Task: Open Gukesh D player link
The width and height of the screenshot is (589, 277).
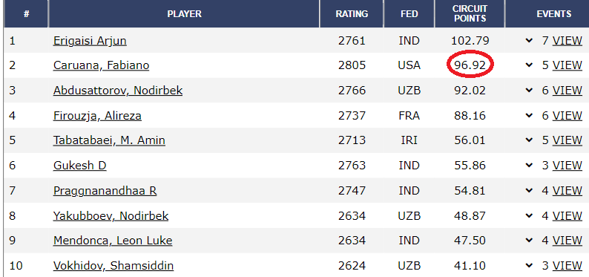Action: click(79, 166)
